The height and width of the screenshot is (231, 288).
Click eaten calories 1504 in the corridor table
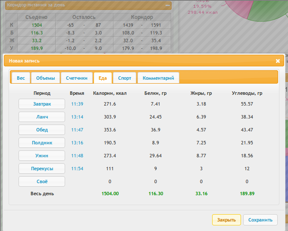(x=37, y=25)
